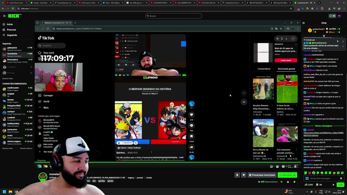
Task: Open pinned message three-dot options
Action: (x=343, y=41)
